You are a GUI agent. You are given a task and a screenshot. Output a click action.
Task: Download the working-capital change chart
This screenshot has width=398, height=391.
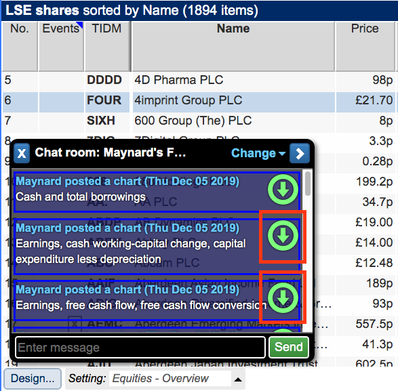pyautogui.click(x=283, y=236)
